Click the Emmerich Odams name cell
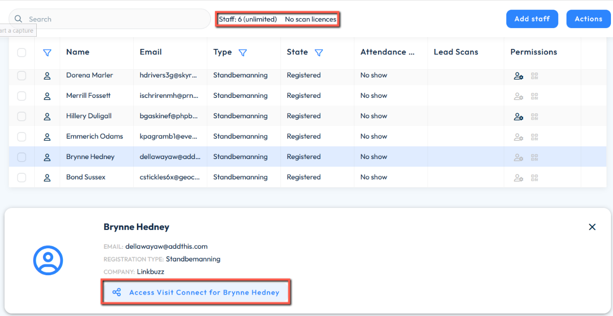Viewport: 613px width, 316px height. click(x=95, y=137)
